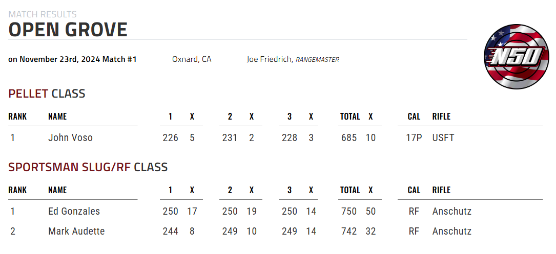Click John Voso's USFT rifle entry
This screenshot has width=556, height=254.
(443, 137)
